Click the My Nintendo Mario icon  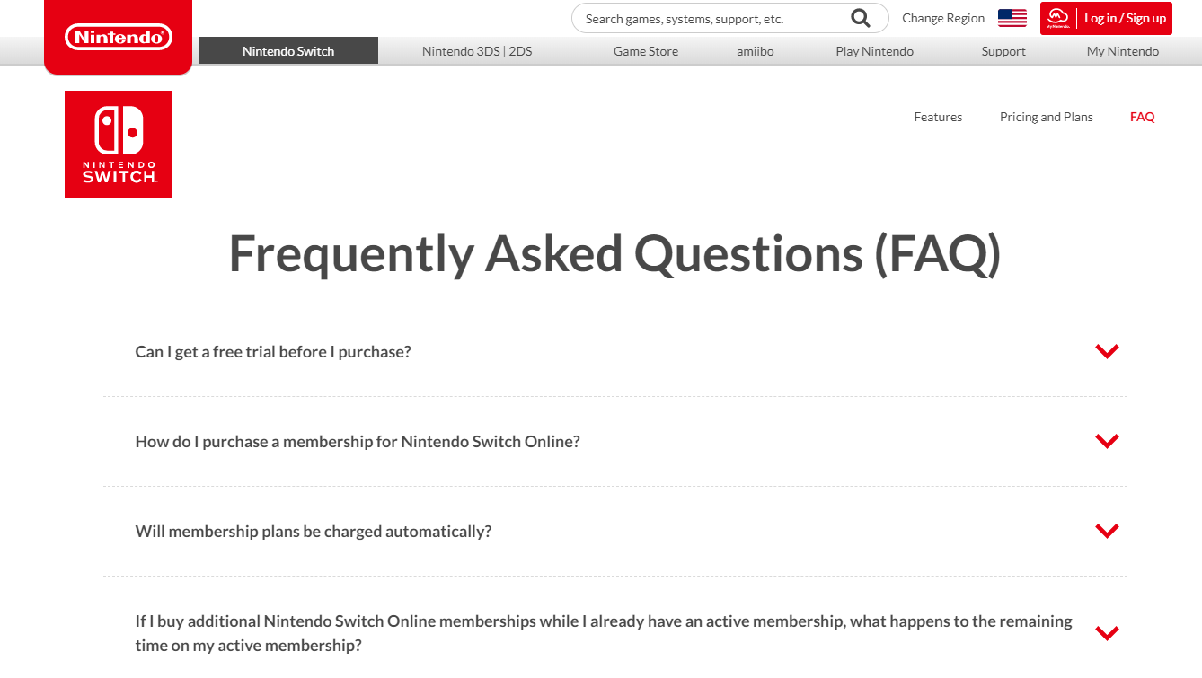coord(1057,18)
